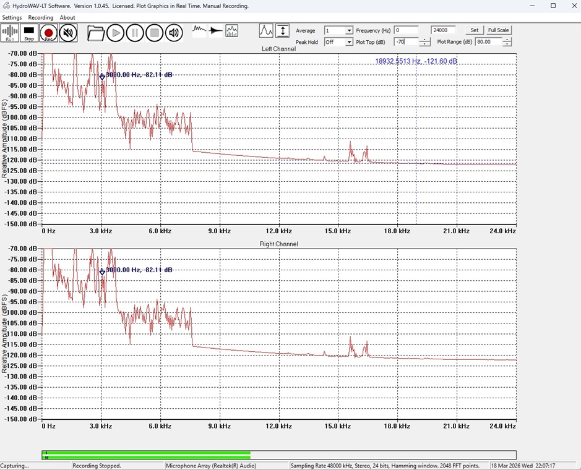Expand the Average dropdown

tap(349, 30)
